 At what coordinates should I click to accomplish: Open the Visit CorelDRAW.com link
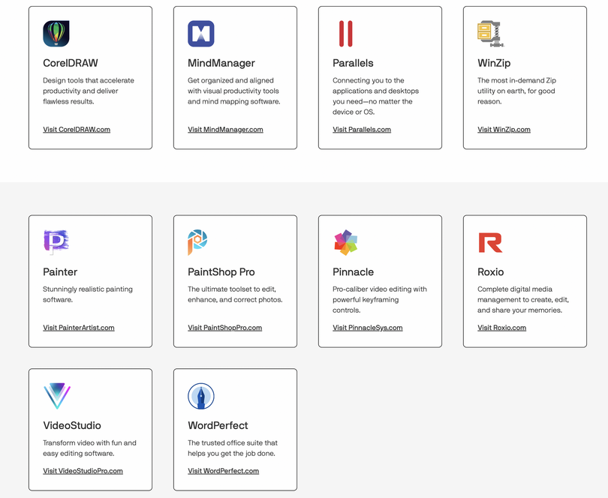77,130
